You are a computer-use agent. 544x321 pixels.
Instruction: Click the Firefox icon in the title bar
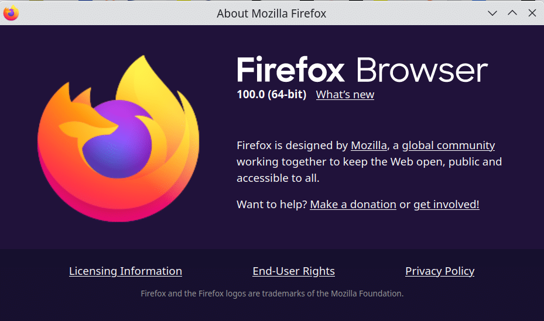pos(11,13)
